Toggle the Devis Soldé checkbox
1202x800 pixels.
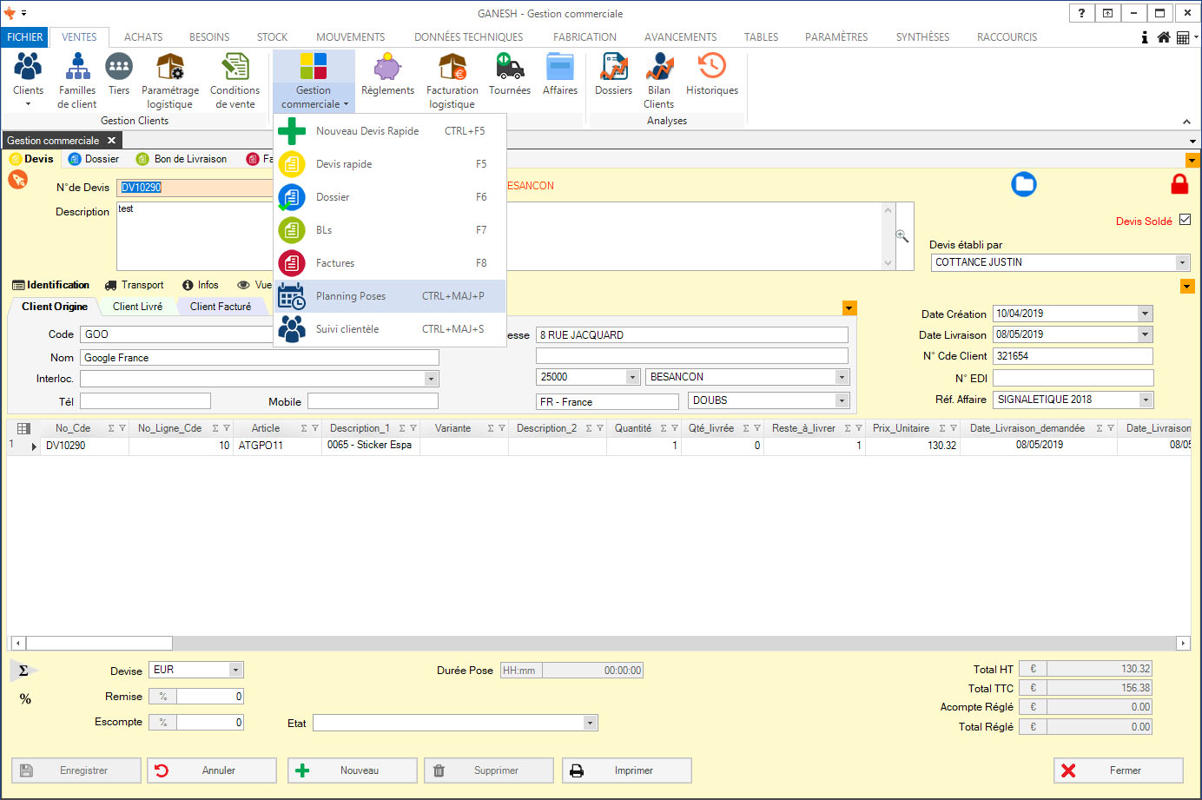tap(1185, 220)
